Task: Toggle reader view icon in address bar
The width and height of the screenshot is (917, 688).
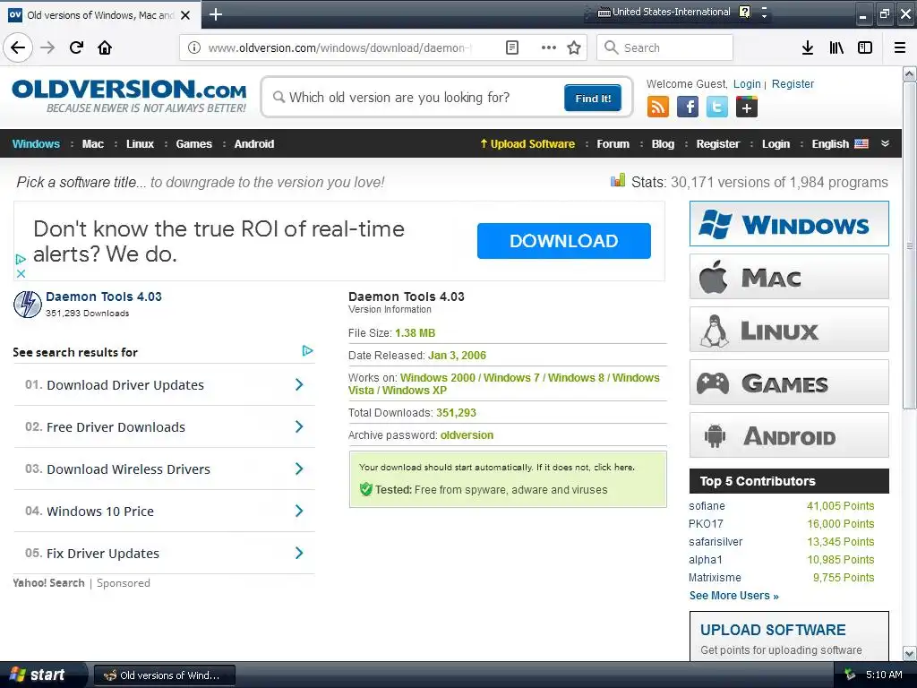Action: [511, 47]
